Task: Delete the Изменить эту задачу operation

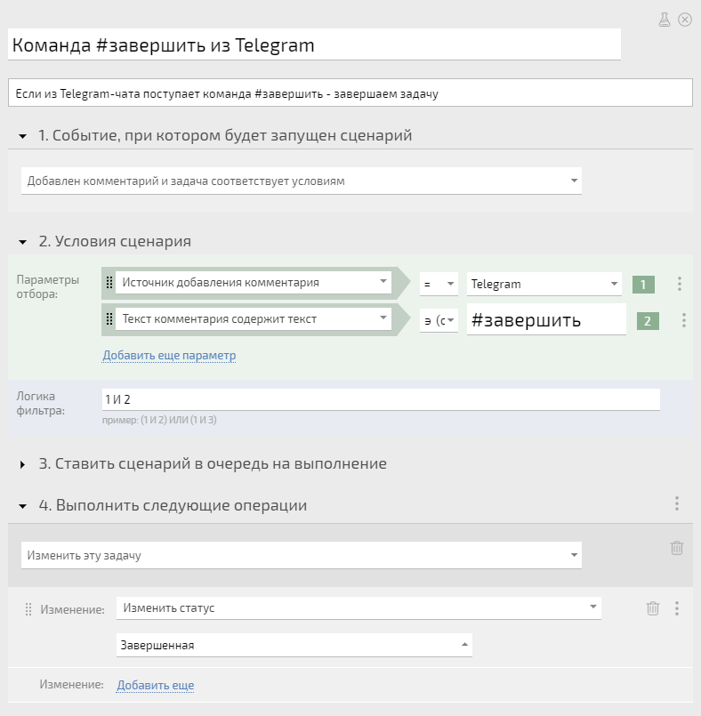Action: [677, 548]
